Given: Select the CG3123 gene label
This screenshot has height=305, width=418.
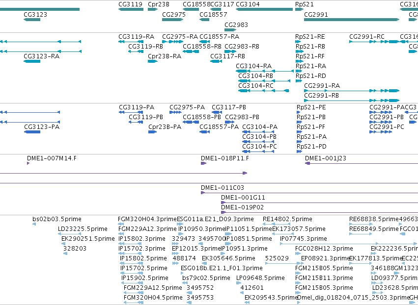Looking at the screenshot, I should click(35, 14).
